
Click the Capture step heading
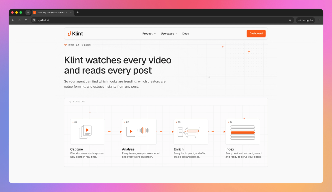pos(77,149)
